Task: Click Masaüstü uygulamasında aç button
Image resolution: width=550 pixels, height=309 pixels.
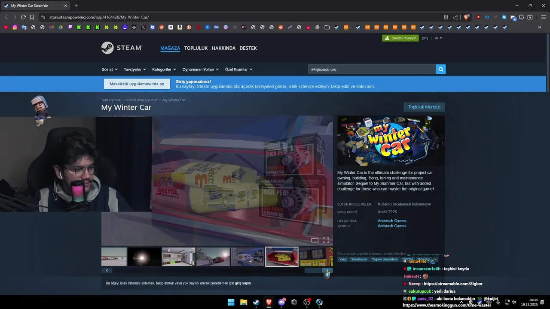Action: click(x=137, y=84)
